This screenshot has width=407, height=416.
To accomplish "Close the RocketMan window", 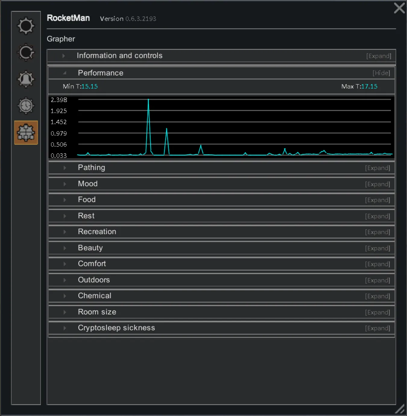I will click(x=399, y=8).
